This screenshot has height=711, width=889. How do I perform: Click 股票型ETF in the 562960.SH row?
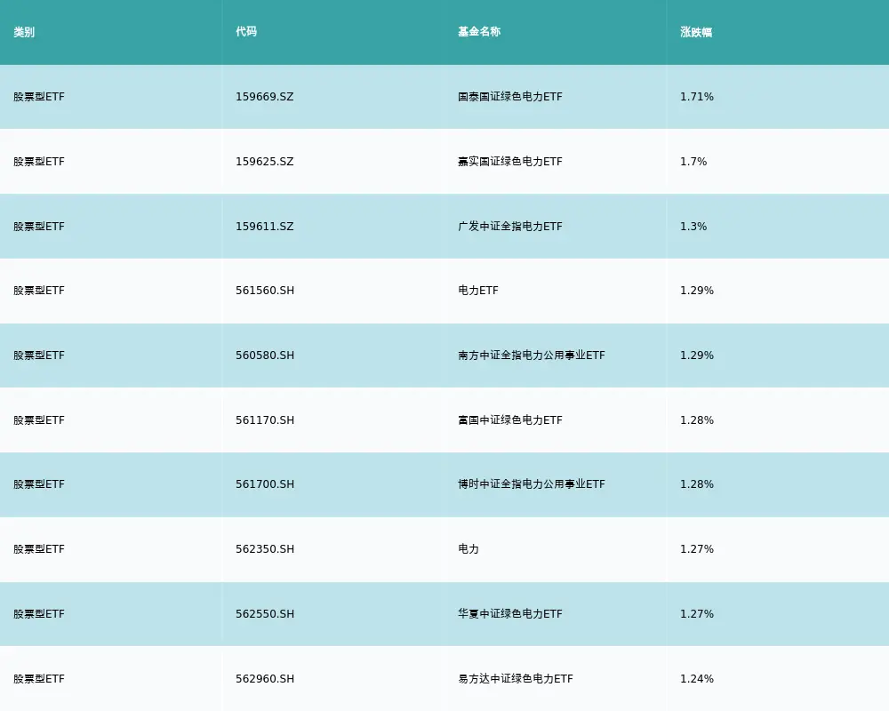click(39, 679)
